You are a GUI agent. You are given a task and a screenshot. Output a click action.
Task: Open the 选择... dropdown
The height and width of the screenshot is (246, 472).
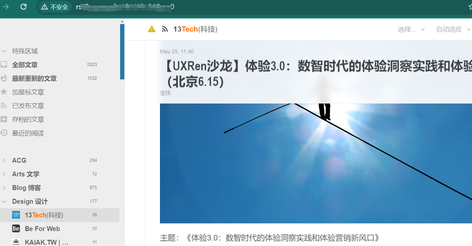(x=411, y=29)
